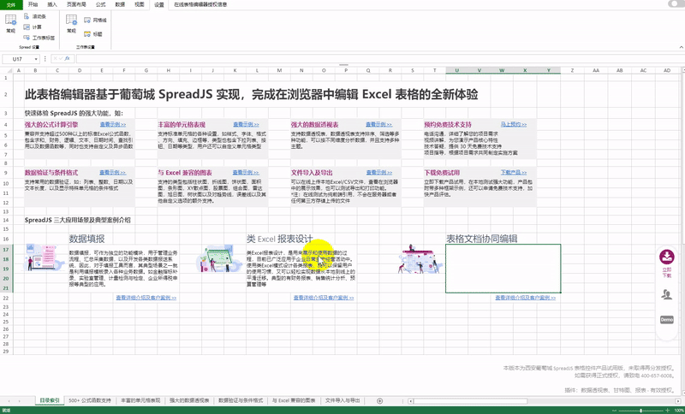Select the 目录索引 sheet tab
The image size is (685, 414).
coord(50,400)
